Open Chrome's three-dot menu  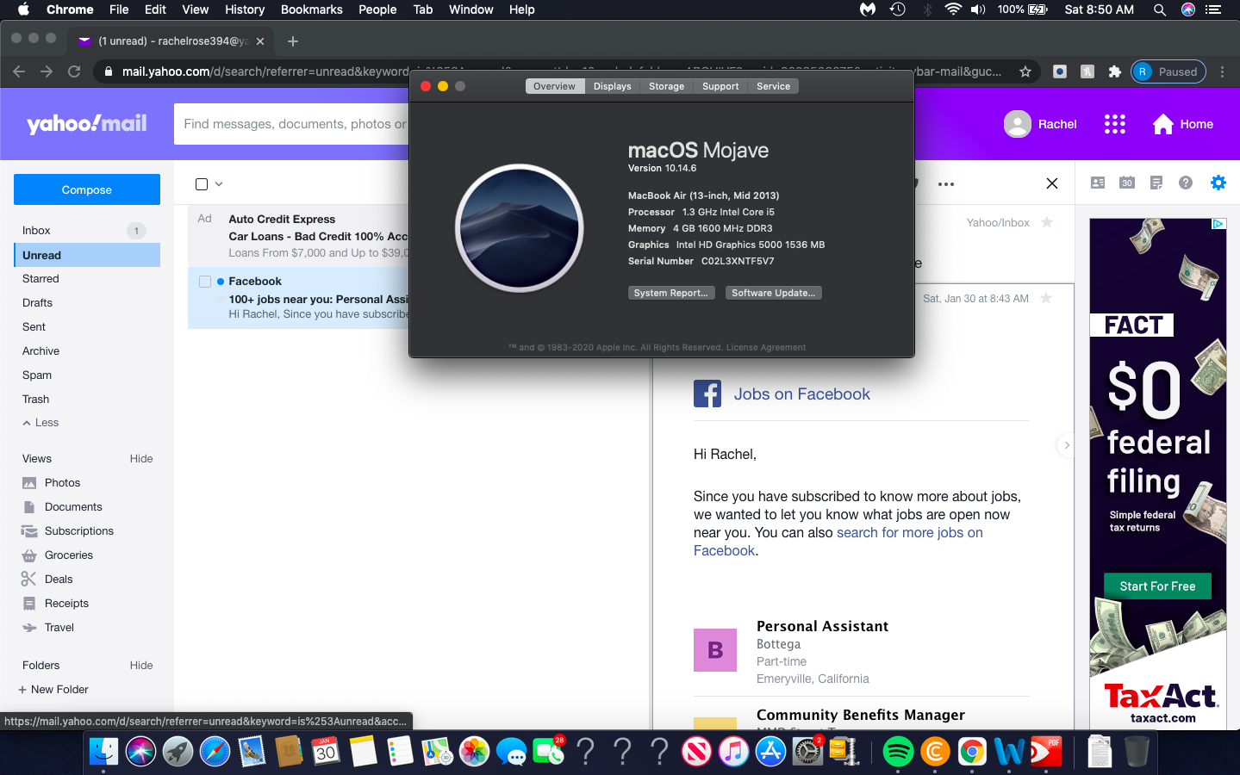pos(1222,71)
